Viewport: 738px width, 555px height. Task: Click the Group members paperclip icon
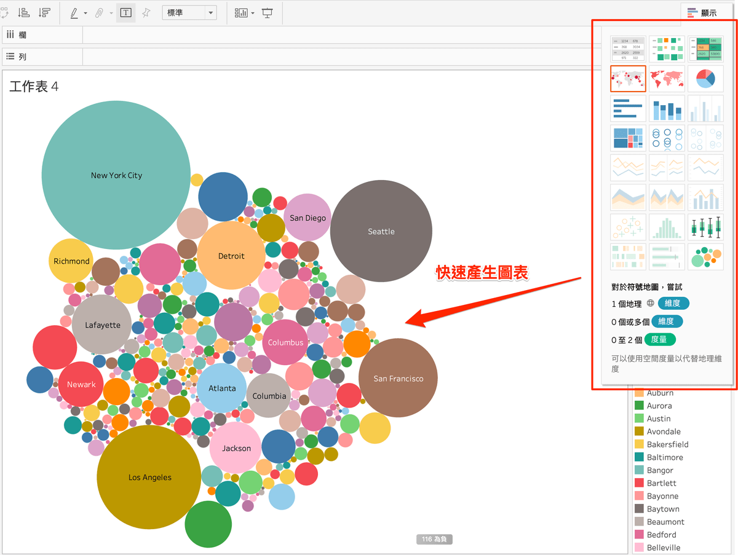tap(100, 12)
